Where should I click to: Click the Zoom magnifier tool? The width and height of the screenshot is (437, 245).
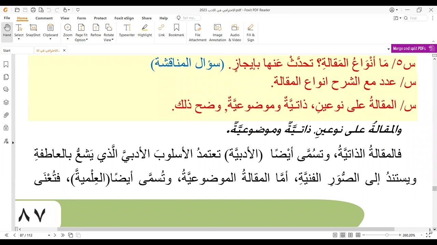point(68,30)
